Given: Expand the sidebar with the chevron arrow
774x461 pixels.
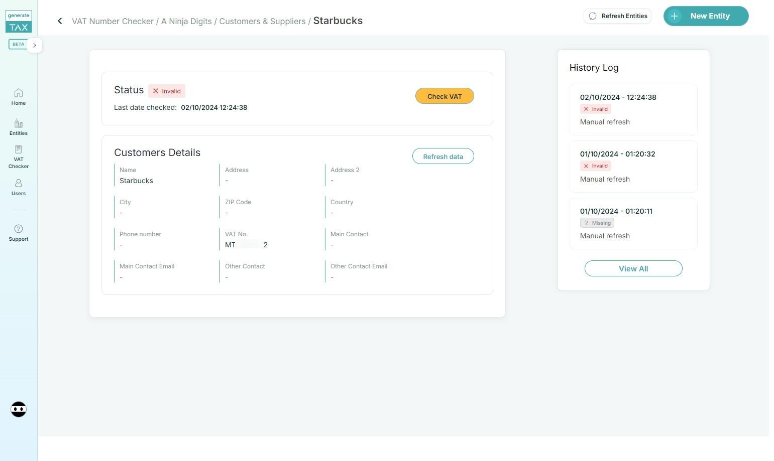Looking at the screenshot, I should (x=35, y=45).
